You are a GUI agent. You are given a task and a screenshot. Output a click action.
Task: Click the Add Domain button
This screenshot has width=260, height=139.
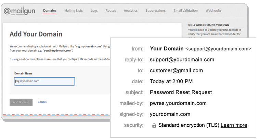click(x=21, y=102)
